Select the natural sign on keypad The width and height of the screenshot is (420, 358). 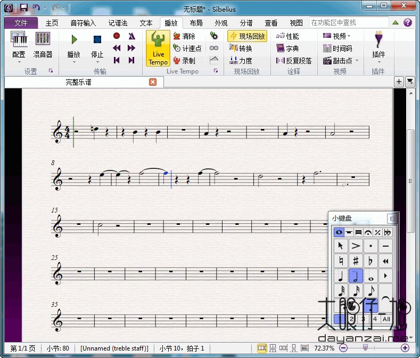tap(341, 261)
